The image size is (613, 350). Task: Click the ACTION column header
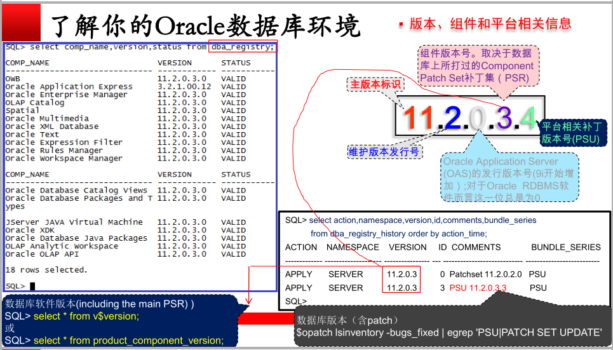[301, 247]
